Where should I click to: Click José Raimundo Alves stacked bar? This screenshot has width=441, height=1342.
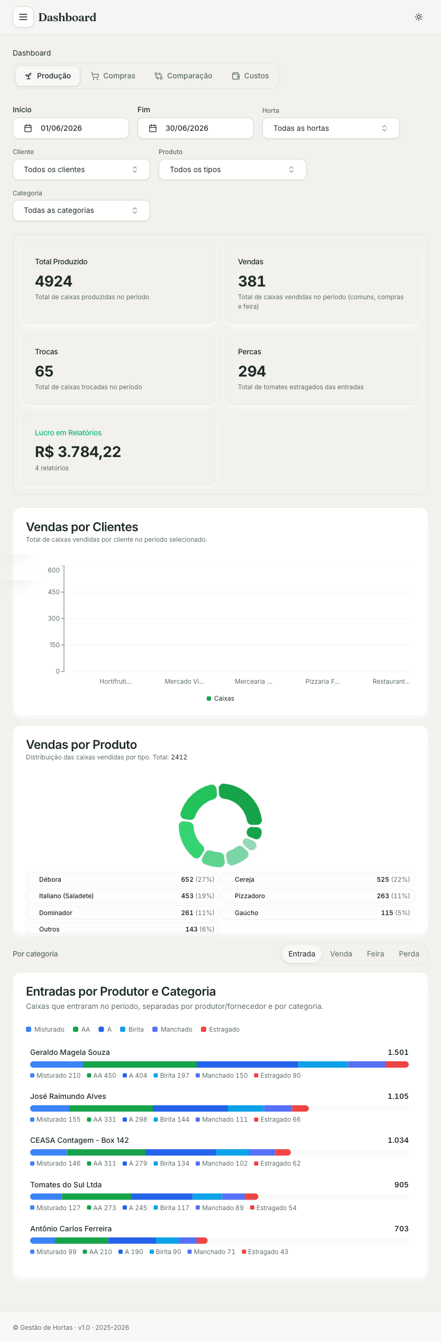point(169,1108)
